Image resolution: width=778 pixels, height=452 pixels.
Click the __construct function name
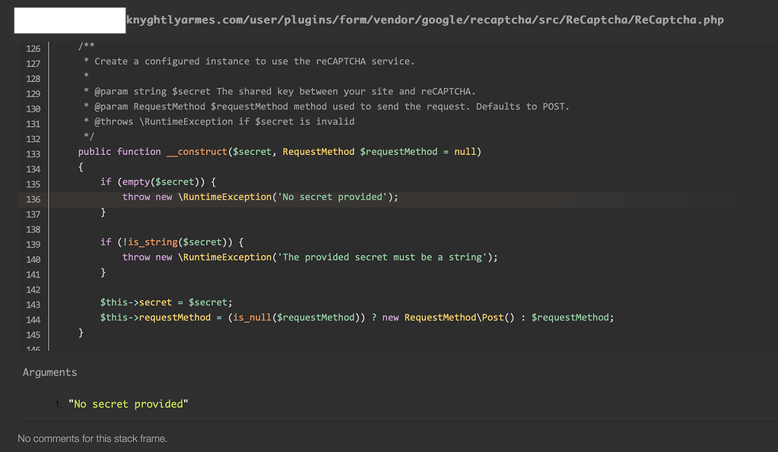tap(196, 152)
